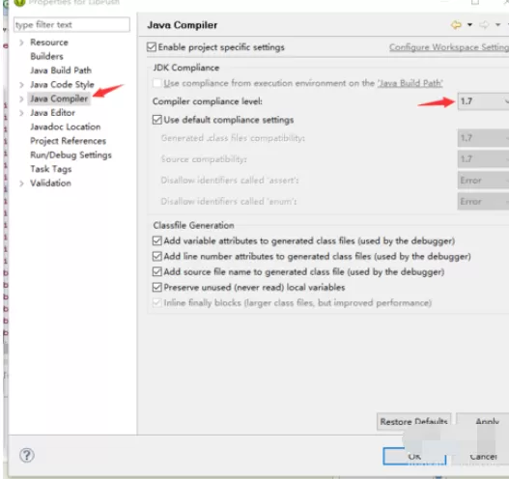Open the 'Java Build Path' link

point(410,83)
